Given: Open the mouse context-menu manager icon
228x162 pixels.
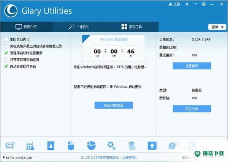Looking at the screenshot, I should 71,146.
